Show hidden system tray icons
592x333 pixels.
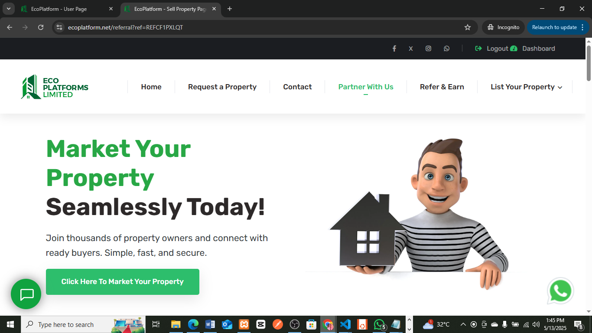[x=463, y=324]
